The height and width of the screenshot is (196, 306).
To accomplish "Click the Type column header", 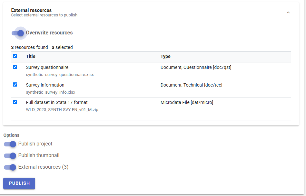I will [165, 56].
